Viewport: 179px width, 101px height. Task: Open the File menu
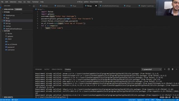(2, 2)
